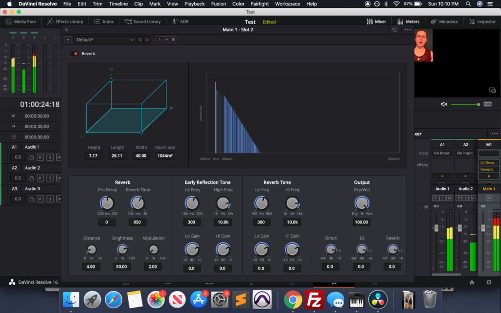Viewport: 501px width, 313px height.
Task: Open the Media Pool panel
Action: pyautogui.click(x=21, y=22)
